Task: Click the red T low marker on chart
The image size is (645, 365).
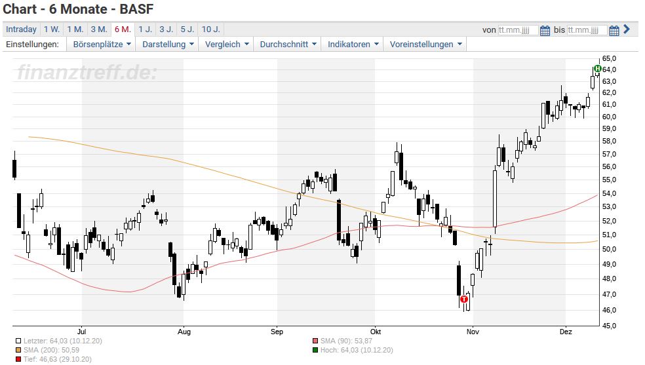Action: click(464, 299)
